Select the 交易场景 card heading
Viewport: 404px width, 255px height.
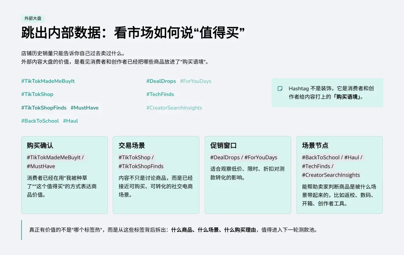click(132, 145)
